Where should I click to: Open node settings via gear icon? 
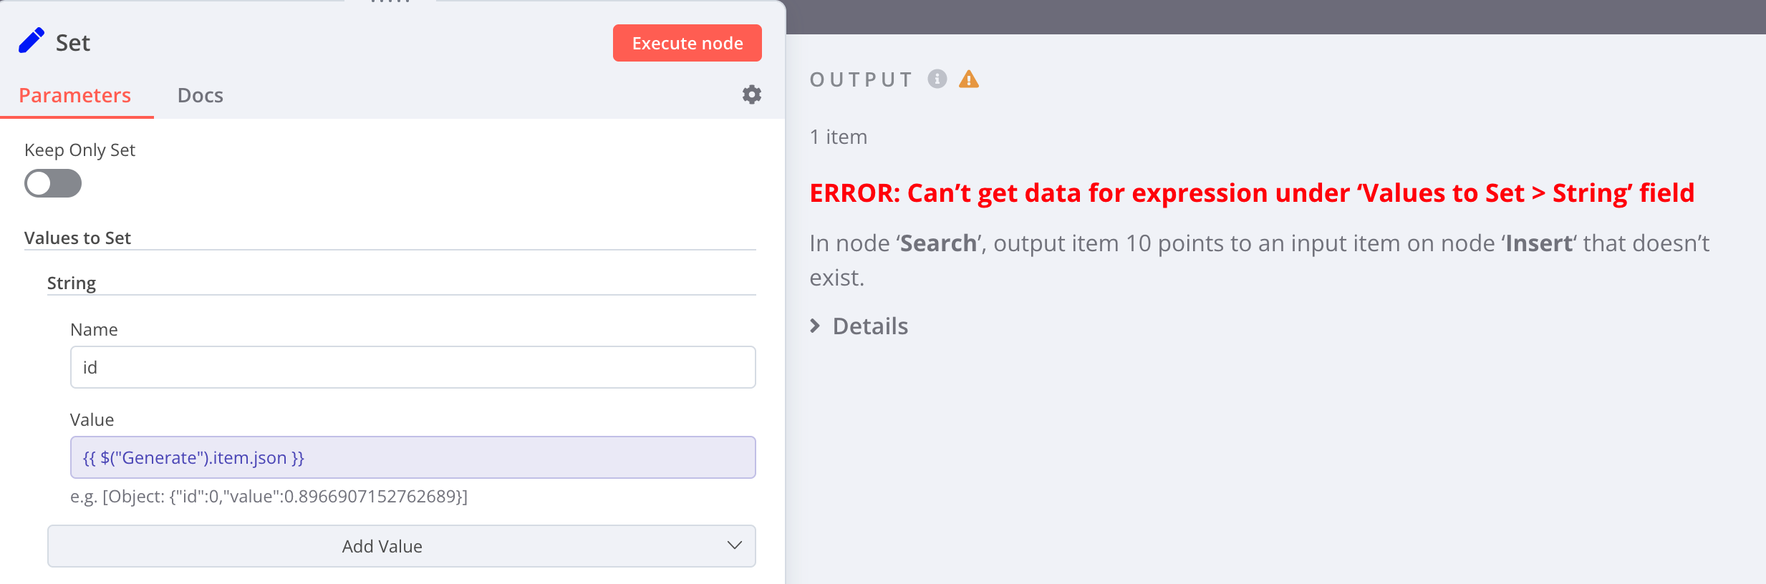(751, 94)
